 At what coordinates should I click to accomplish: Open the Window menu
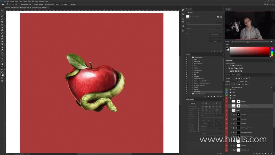pos(41,1)
